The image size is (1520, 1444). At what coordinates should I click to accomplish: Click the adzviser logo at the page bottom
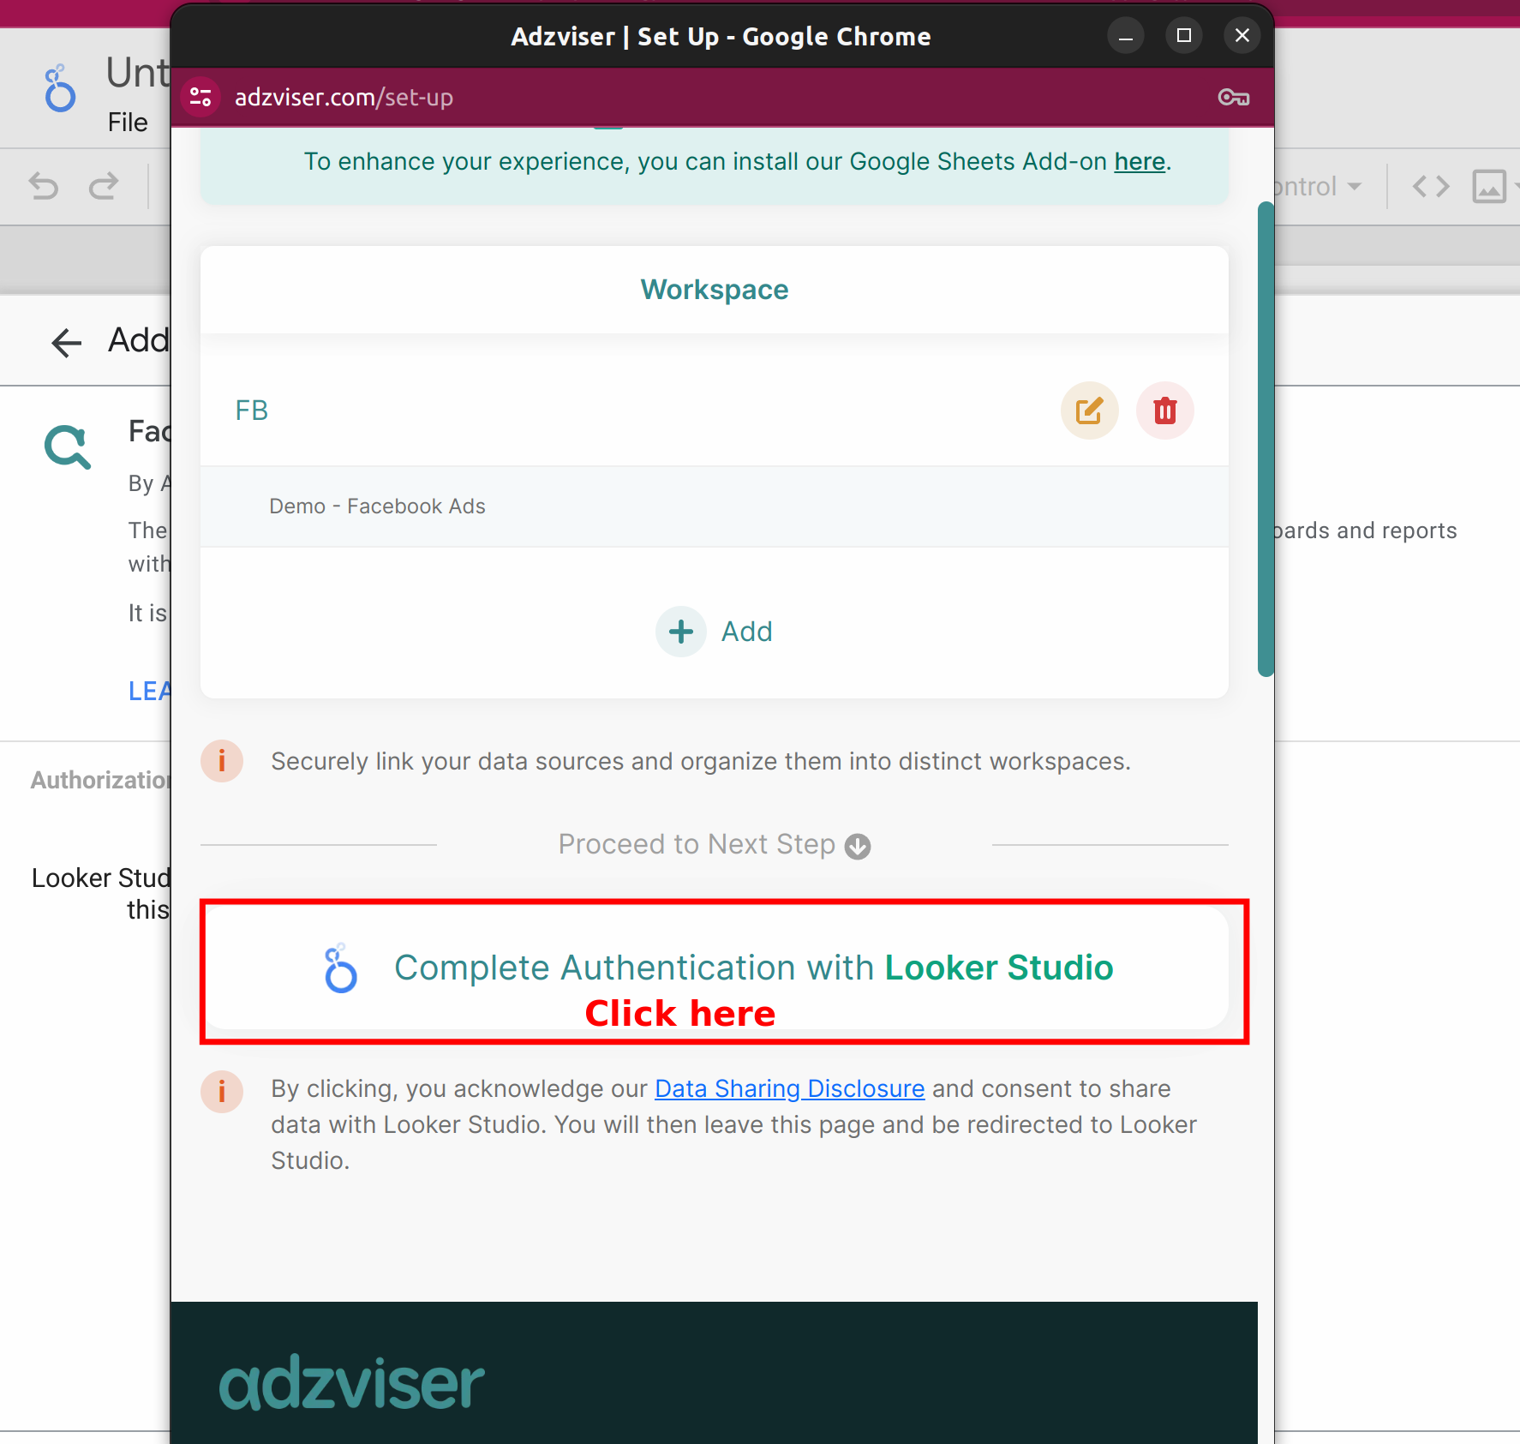pyautogui.click(x=351, y=1381)
